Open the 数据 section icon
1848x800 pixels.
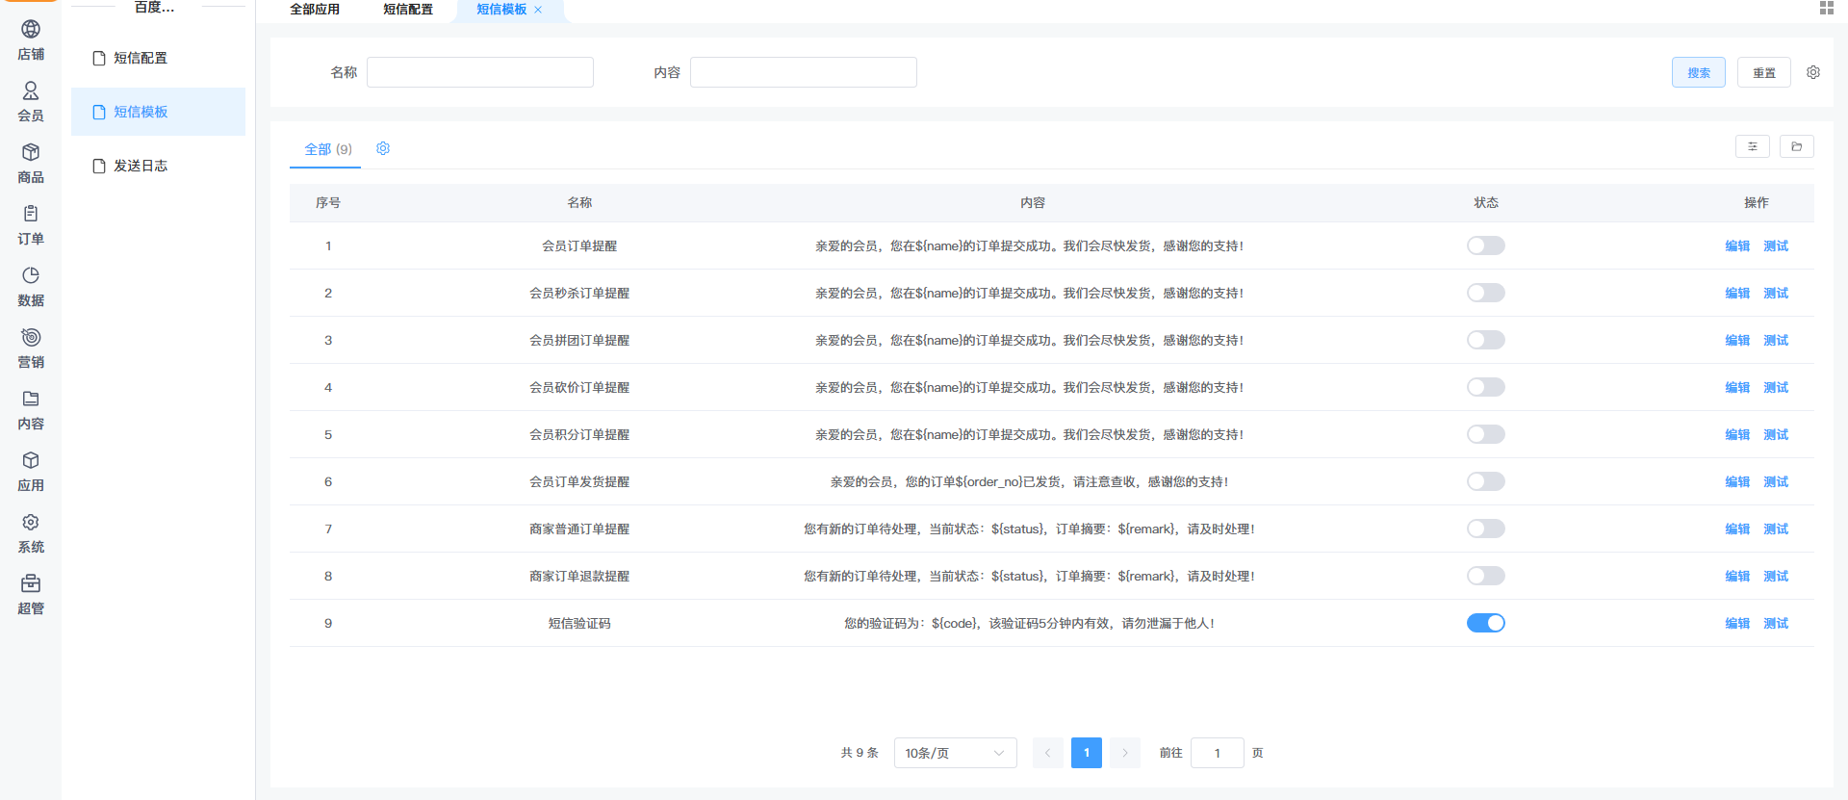(31, 275)
